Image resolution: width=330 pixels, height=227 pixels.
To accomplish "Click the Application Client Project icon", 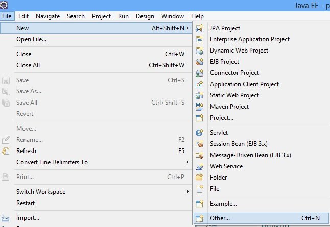I will 199,84.
